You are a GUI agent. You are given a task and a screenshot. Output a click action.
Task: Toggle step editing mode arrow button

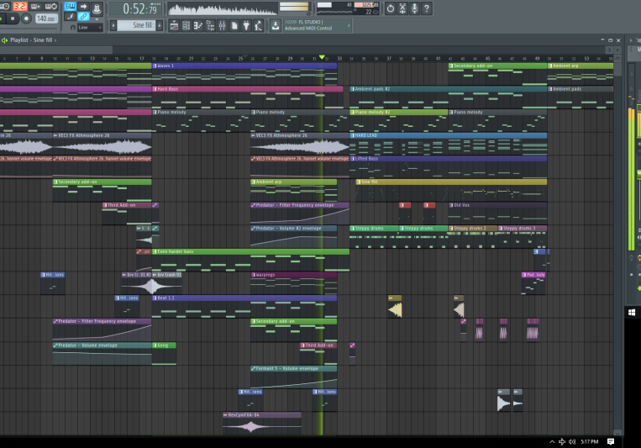[x=83, y=7]
